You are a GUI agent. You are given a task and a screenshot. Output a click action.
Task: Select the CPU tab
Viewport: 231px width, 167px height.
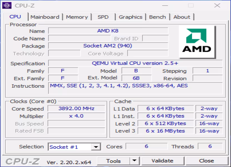pos(15,17)
